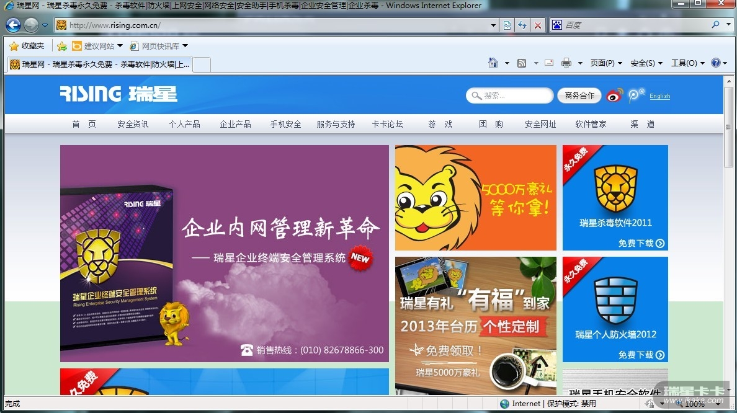Open 软件管家 navigation item
The height and width of the screenshot is (413, 737).
(x=591, y=124)
